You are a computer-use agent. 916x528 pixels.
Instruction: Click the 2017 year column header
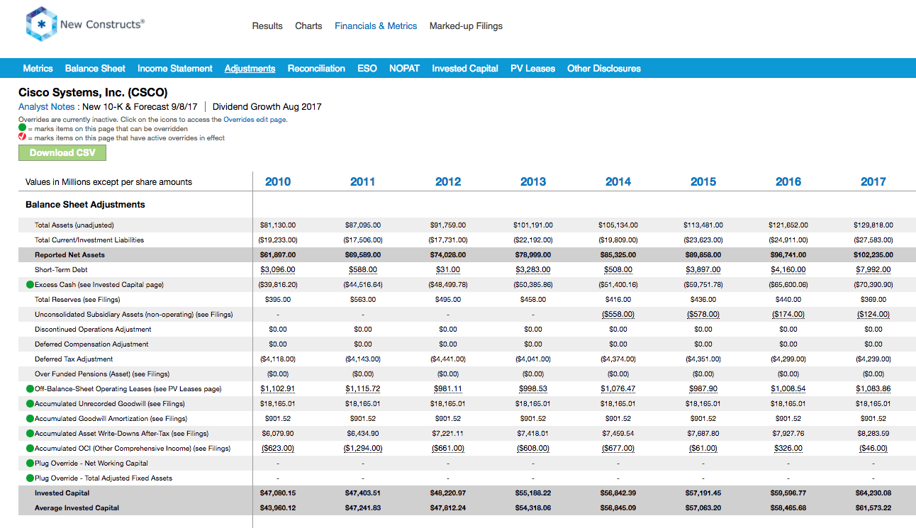coord(873,182)
